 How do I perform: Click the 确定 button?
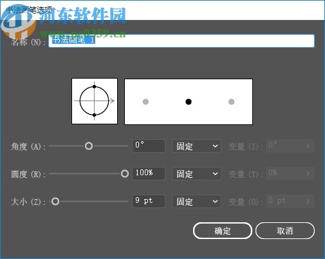click(x=223, y=231)
